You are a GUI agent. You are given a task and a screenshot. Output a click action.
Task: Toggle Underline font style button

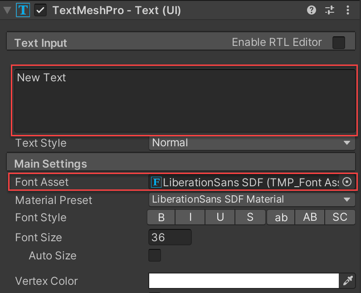tap(220, 218)
